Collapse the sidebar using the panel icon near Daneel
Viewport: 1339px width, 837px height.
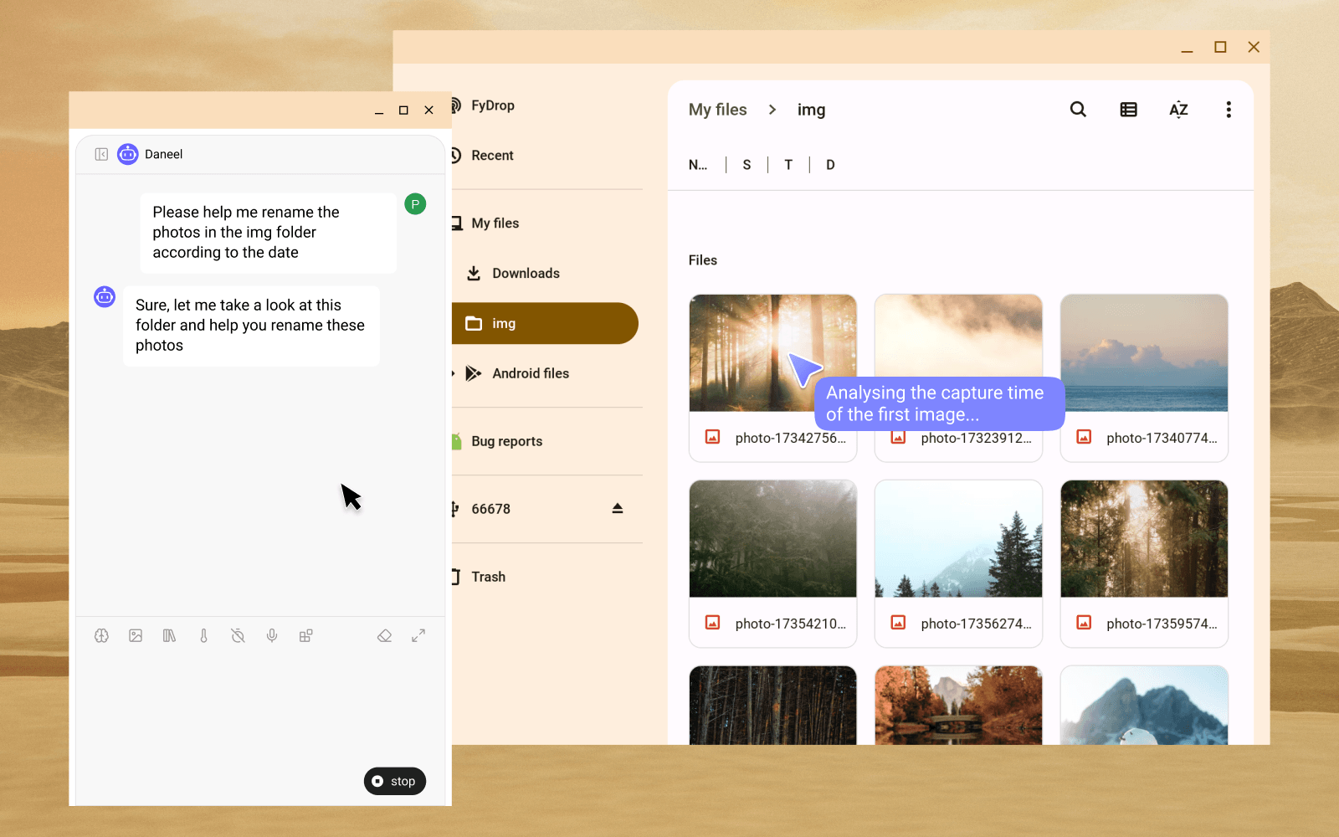click(100, 154)
